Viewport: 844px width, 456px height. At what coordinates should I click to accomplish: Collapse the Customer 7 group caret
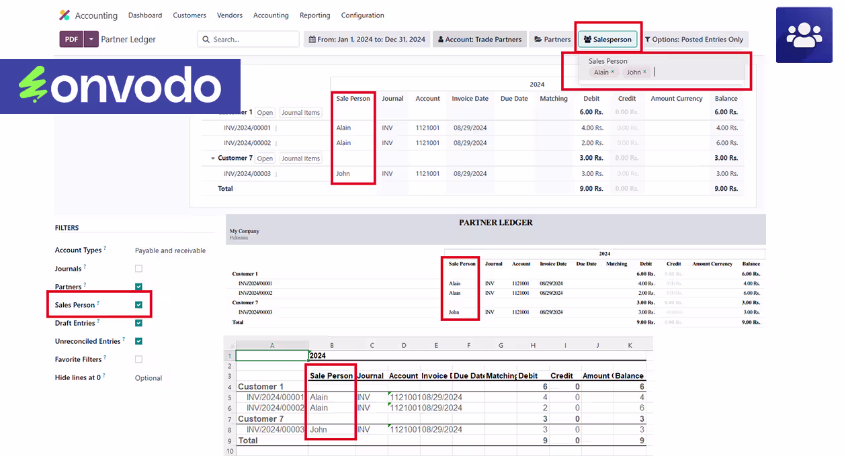(213, 158)
